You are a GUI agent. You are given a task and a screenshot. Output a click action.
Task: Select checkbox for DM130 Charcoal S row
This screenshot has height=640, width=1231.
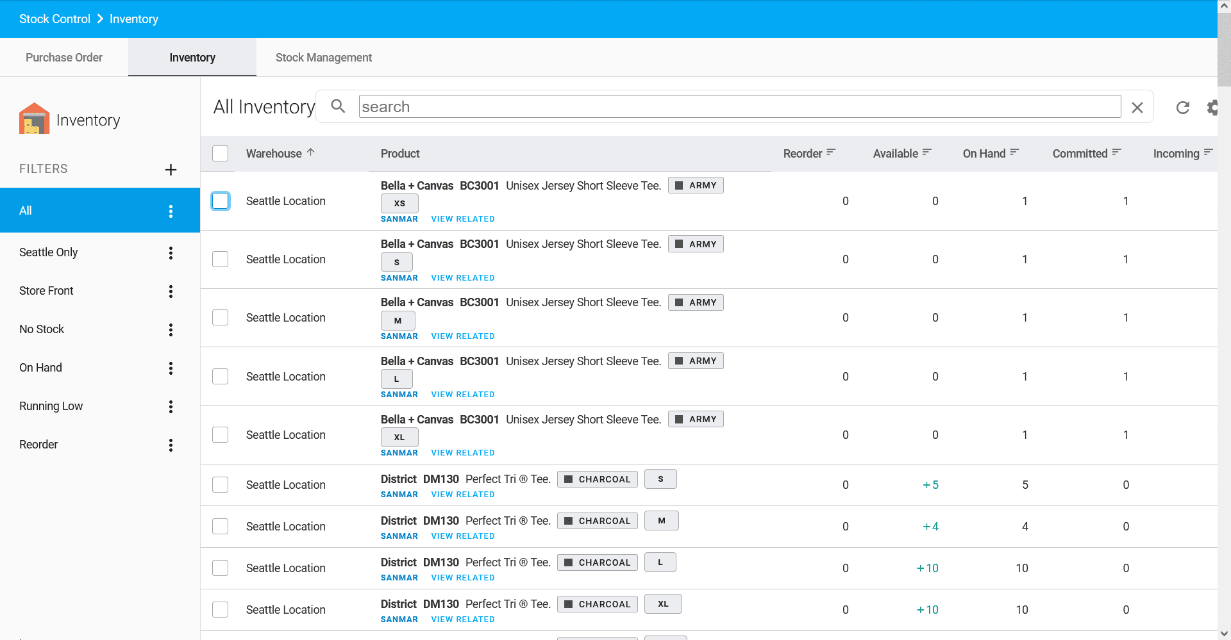[220, 485]
